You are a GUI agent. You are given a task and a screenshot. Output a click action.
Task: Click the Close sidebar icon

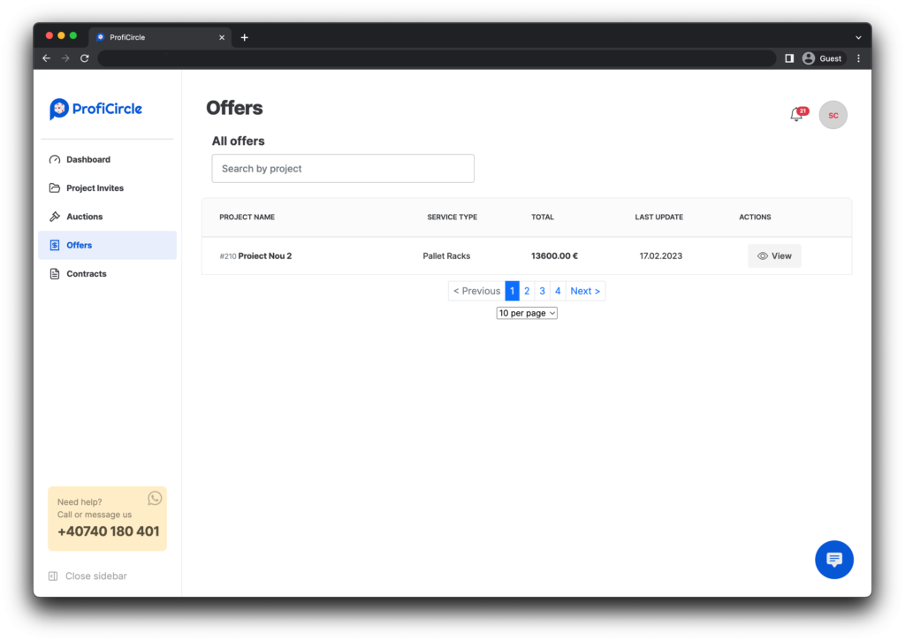(53, 576)
